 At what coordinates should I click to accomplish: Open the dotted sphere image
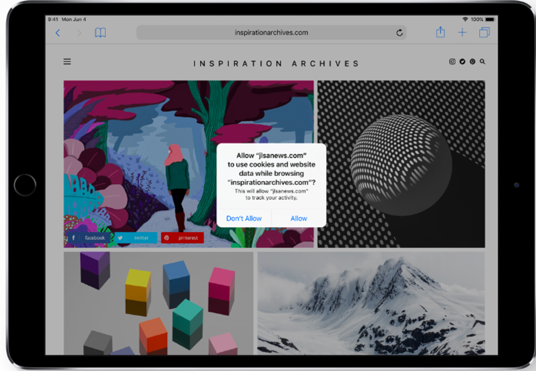point(401,164)
